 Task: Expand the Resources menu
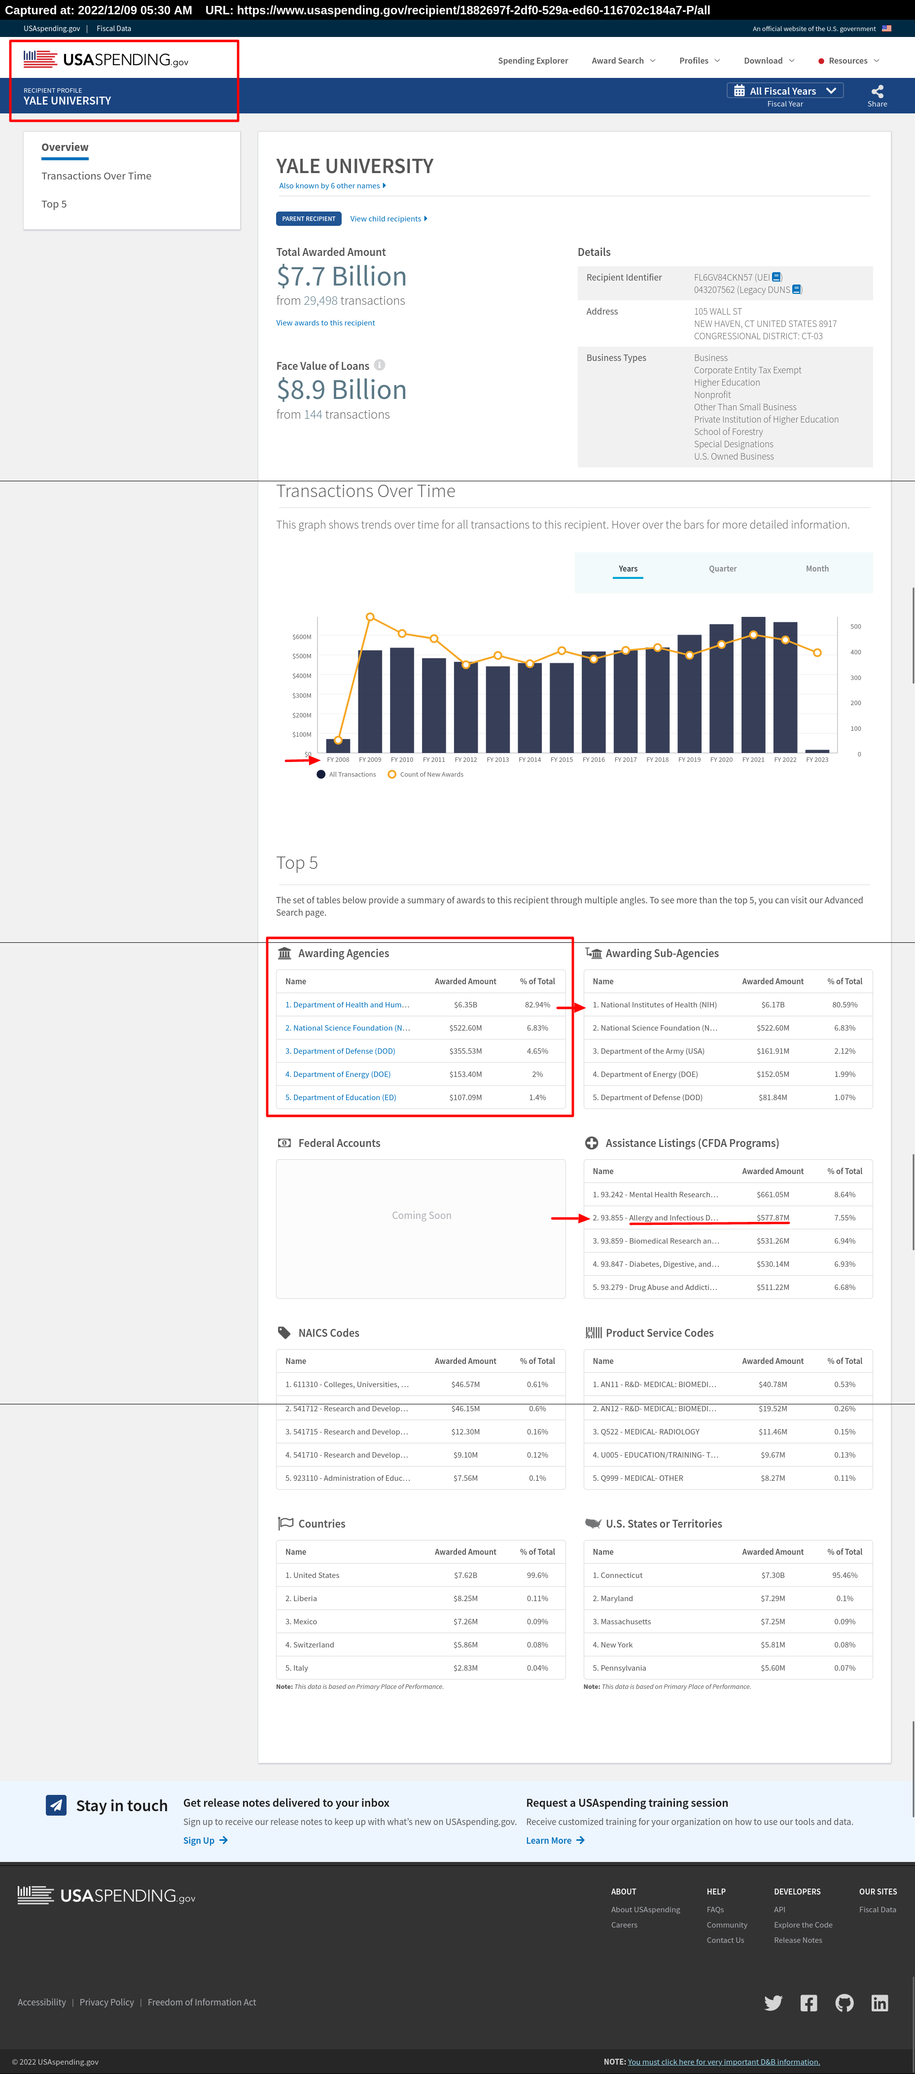pyautogui.click(x=848, y=60)
